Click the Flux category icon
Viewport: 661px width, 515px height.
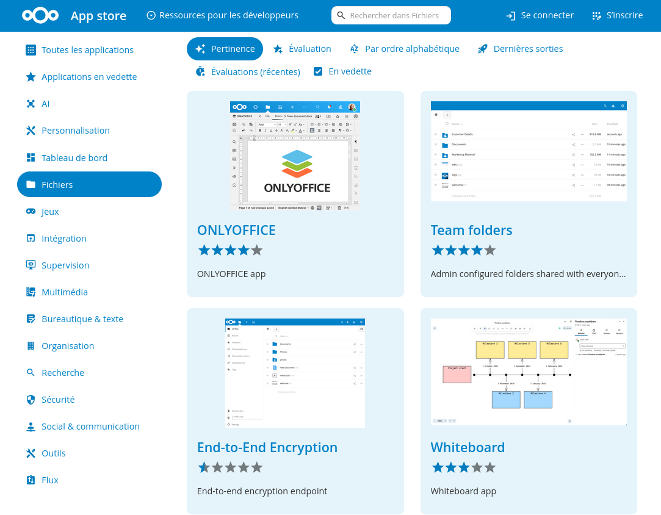pyautogui.click(x=31, y=480)
